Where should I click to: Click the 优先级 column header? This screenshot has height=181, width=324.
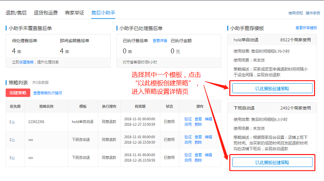pyautogui.click(x=15, y=106)
